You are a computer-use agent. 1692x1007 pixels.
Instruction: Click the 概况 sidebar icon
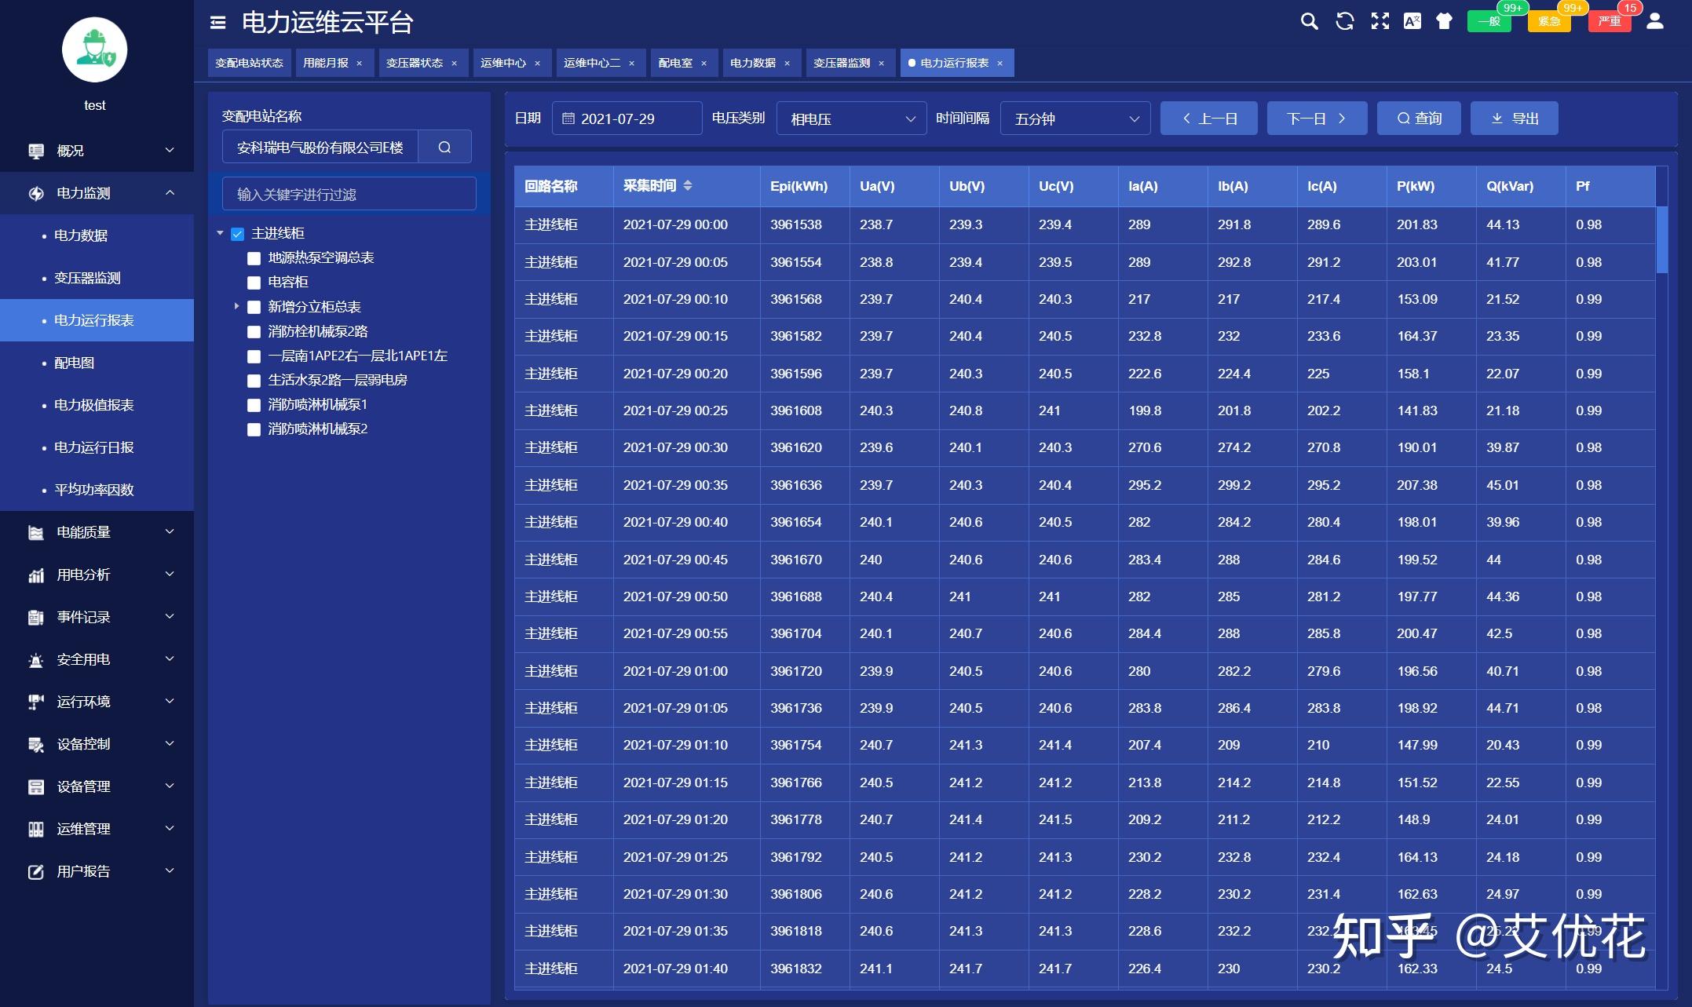coord(36,151)
